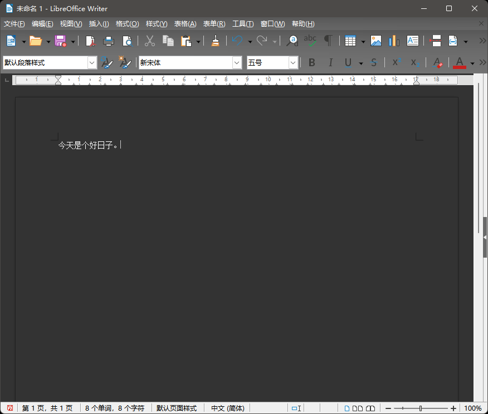
Task: Expand the font size dropdown 五号
Action: coord(293,63)
